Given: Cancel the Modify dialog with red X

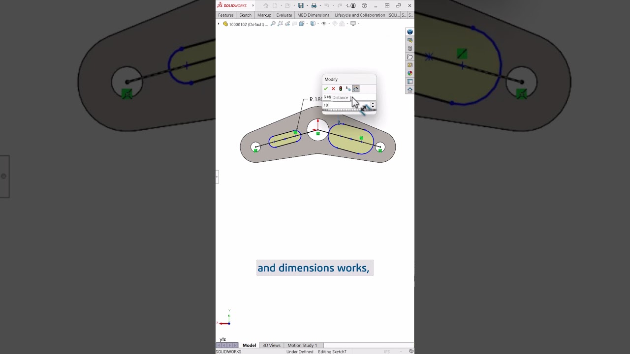Looking at the screenshot, I should tap(333, 88).
